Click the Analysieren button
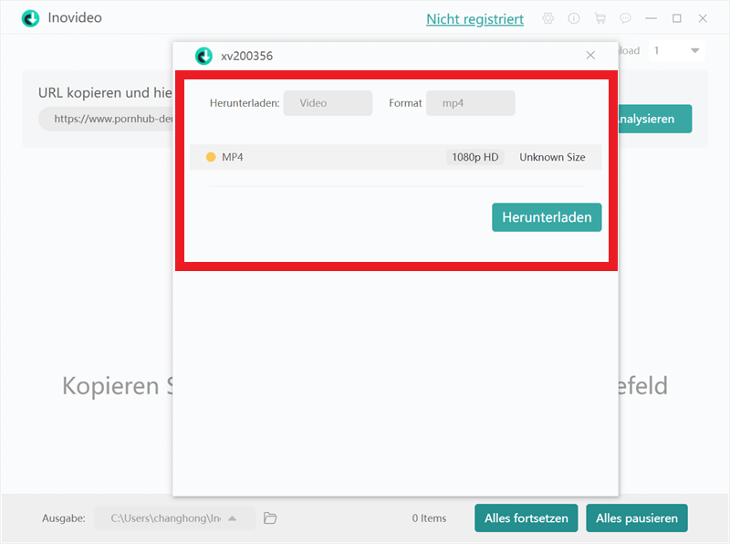This screenshot has width=730, height=544. pyautogui.click(x=652, y=119)
